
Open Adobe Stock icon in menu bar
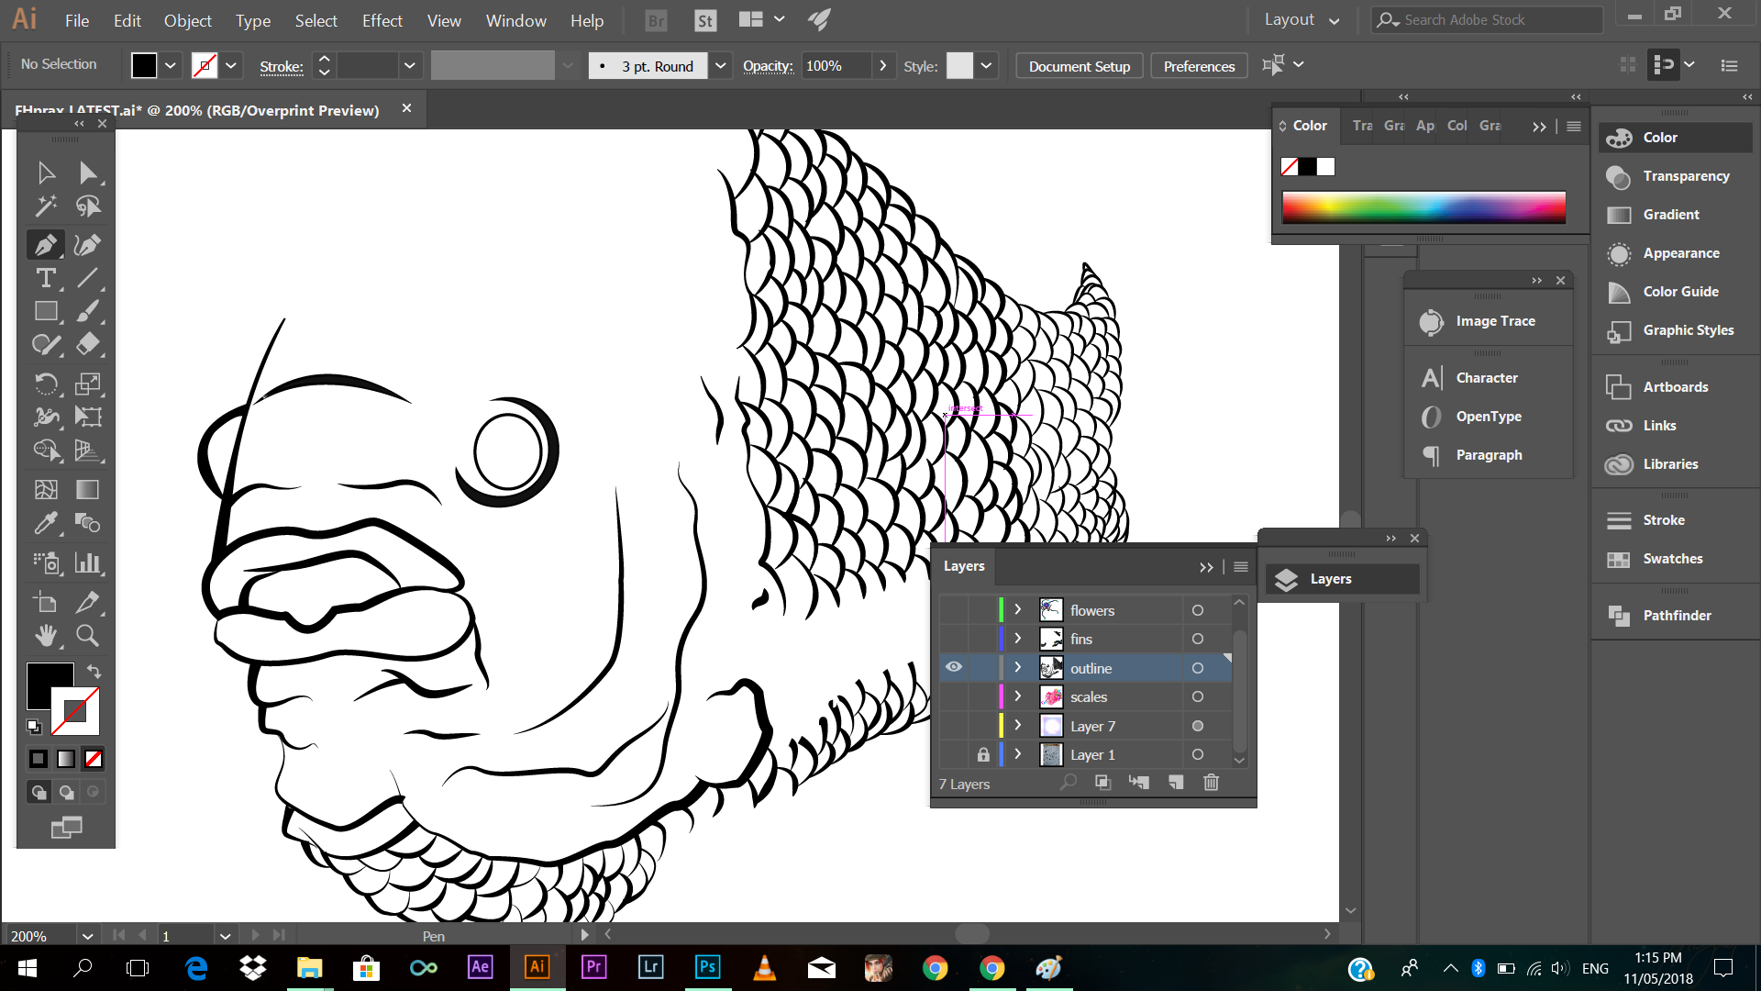pyautogui.click(x=704, y=20)
